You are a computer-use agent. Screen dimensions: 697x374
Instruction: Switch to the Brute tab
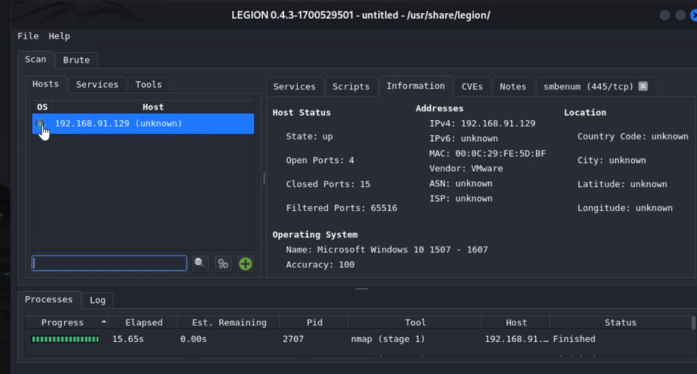point(76,60)
